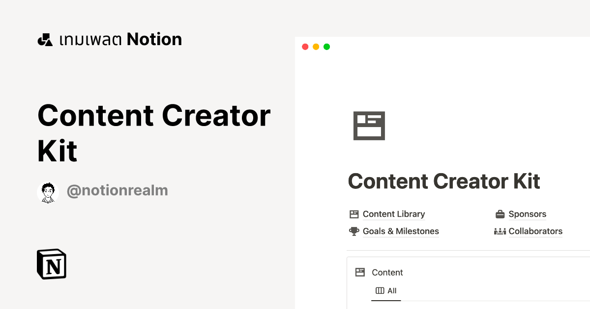Click the Notion N logo

tap(51, 264)
